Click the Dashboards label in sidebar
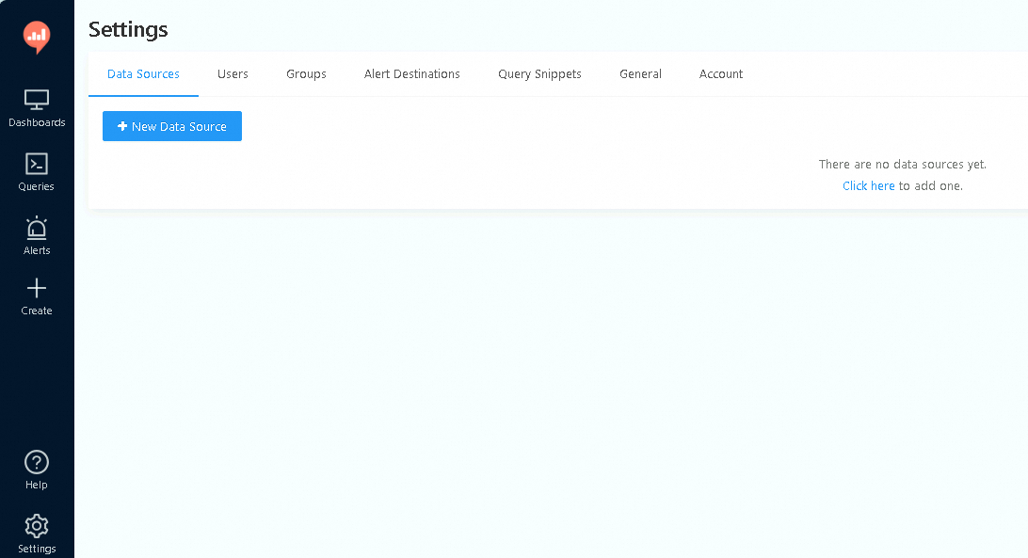The image size is (1028, 558). click(x=37, y=122)
